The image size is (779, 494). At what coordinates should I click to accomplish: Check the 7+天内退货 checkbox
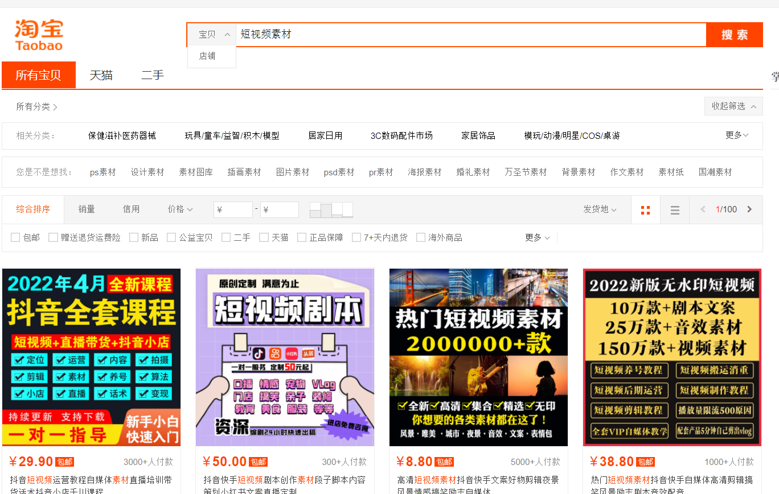point(356,237)
